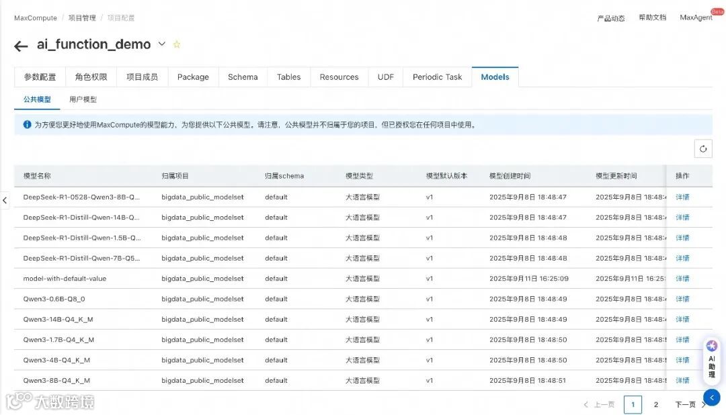Click model name model-with-default-value
The height and width of the screenshot is (415, 726).
pyautogui.click(x=65, y=278)
